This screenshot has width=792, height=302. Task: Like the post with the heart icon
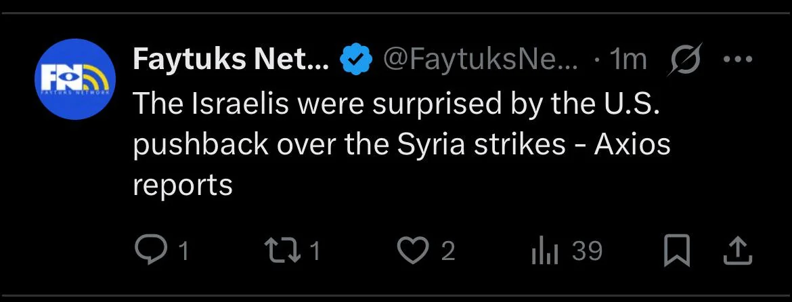(x=413, y=251)
